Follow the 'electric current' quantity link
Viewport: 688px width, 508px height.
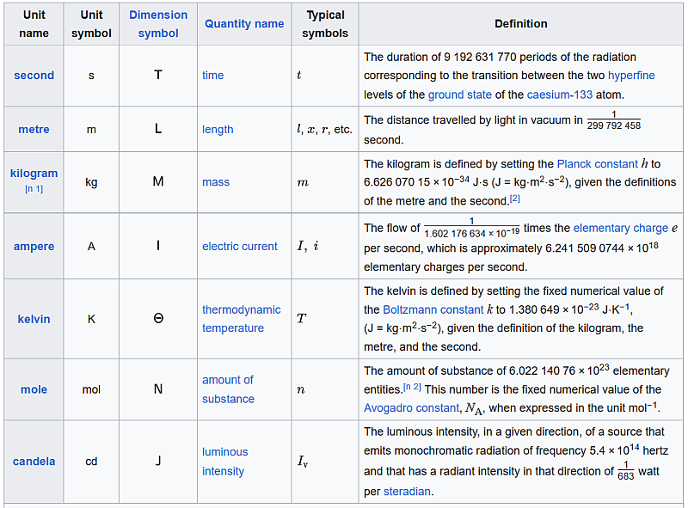coord(240,247)
